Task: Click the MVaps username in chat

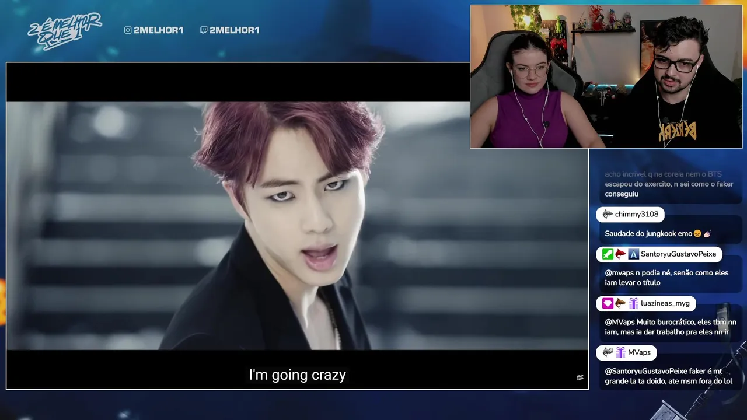Action: pos(639,352)
